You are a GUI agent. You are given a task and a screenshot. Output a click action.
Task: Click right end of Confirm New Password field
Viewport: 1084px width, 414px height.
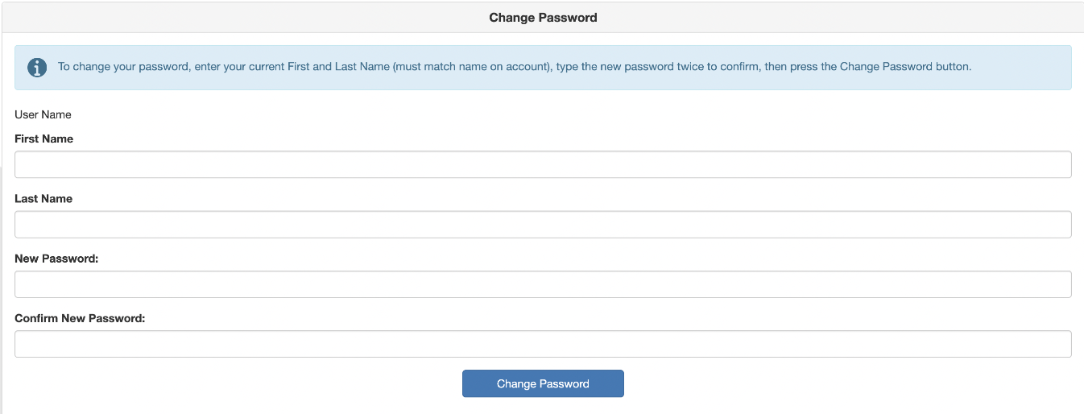tap(1055, 344)
